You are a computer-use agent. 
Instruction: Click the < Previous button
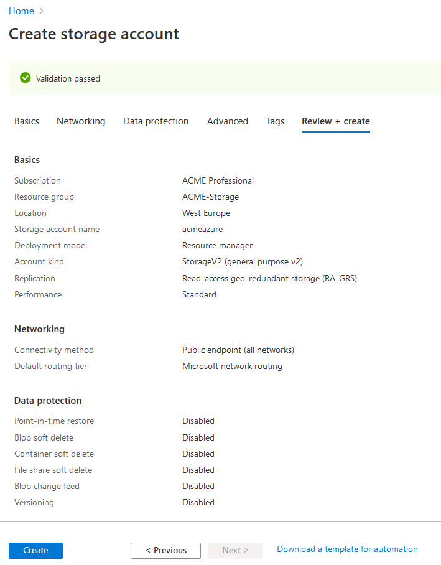tap(165, 551)
